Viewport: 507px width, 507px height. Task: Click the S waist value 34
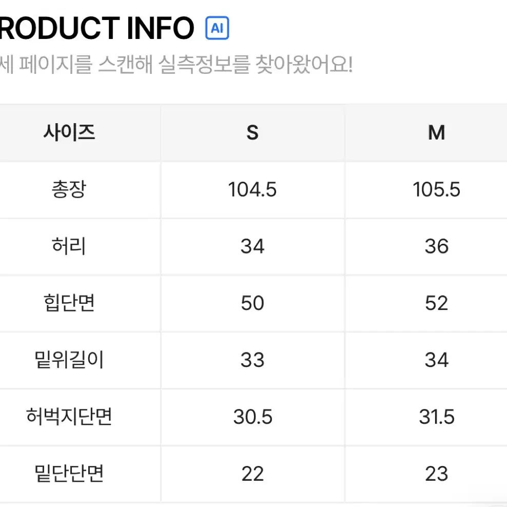252,246
